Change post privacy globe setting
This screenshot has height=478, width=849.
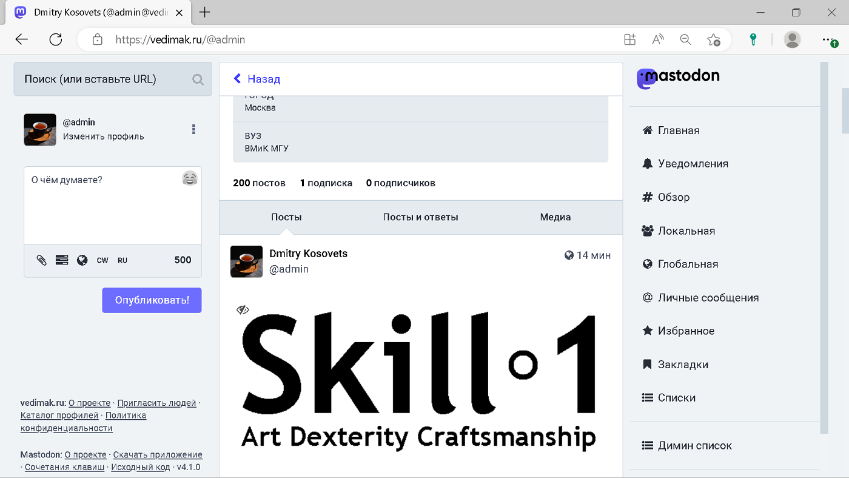82,260
